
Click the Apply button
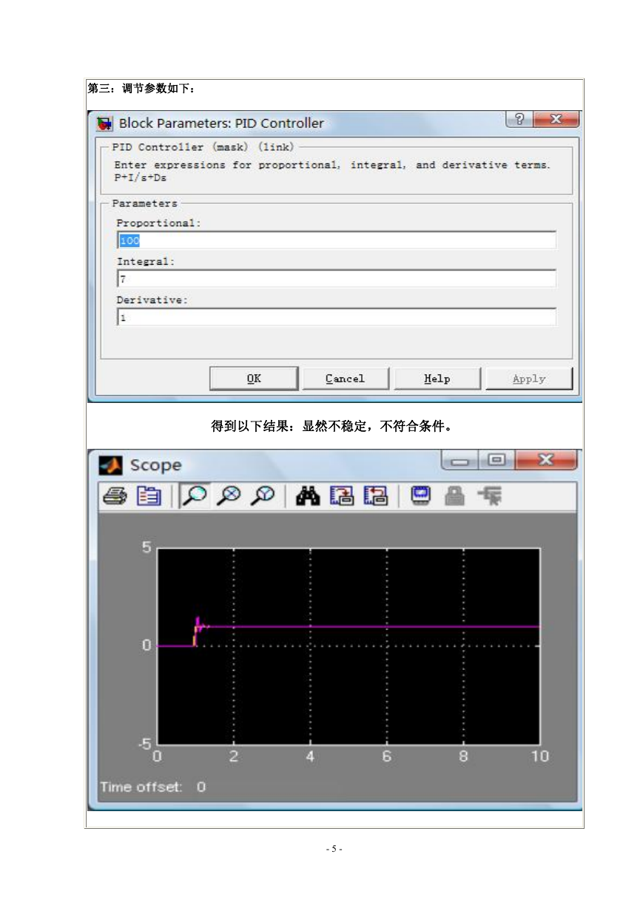point(529,379)
